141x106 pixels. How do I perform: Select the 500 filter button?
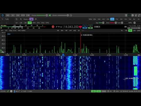pos(134,31)
